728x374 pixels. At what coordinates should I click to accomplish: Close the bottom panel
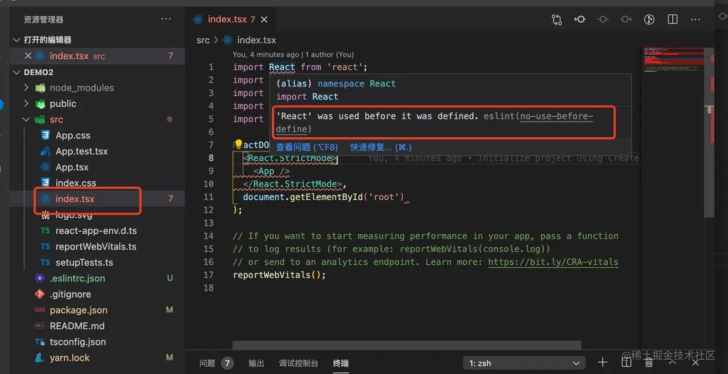point(696,362)
